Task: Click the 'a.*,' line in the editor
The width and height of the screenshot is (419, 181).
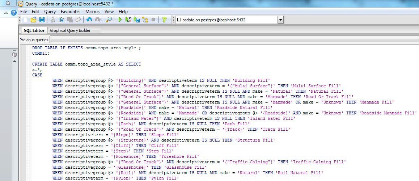Action: click(x=37, y=70)
